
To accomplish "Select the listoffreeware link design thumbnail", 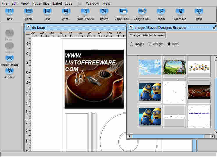I will [199, 117].
